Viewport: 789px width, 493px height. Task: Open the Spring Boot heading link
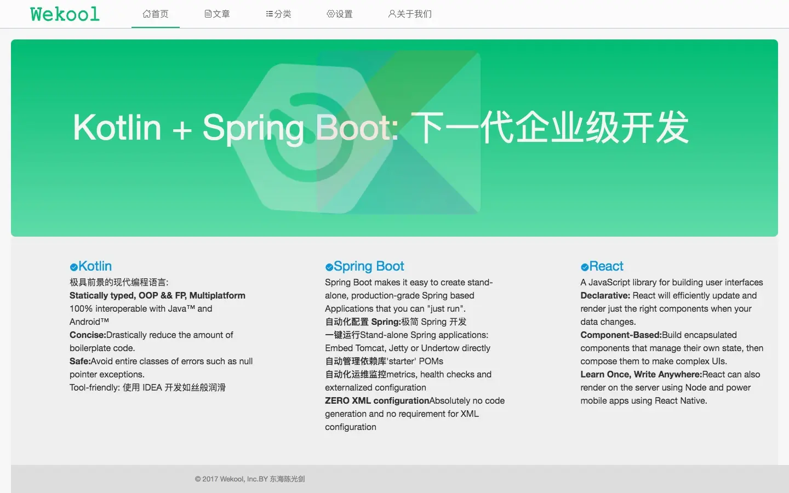pyautogui.click(x=369, y=266)
